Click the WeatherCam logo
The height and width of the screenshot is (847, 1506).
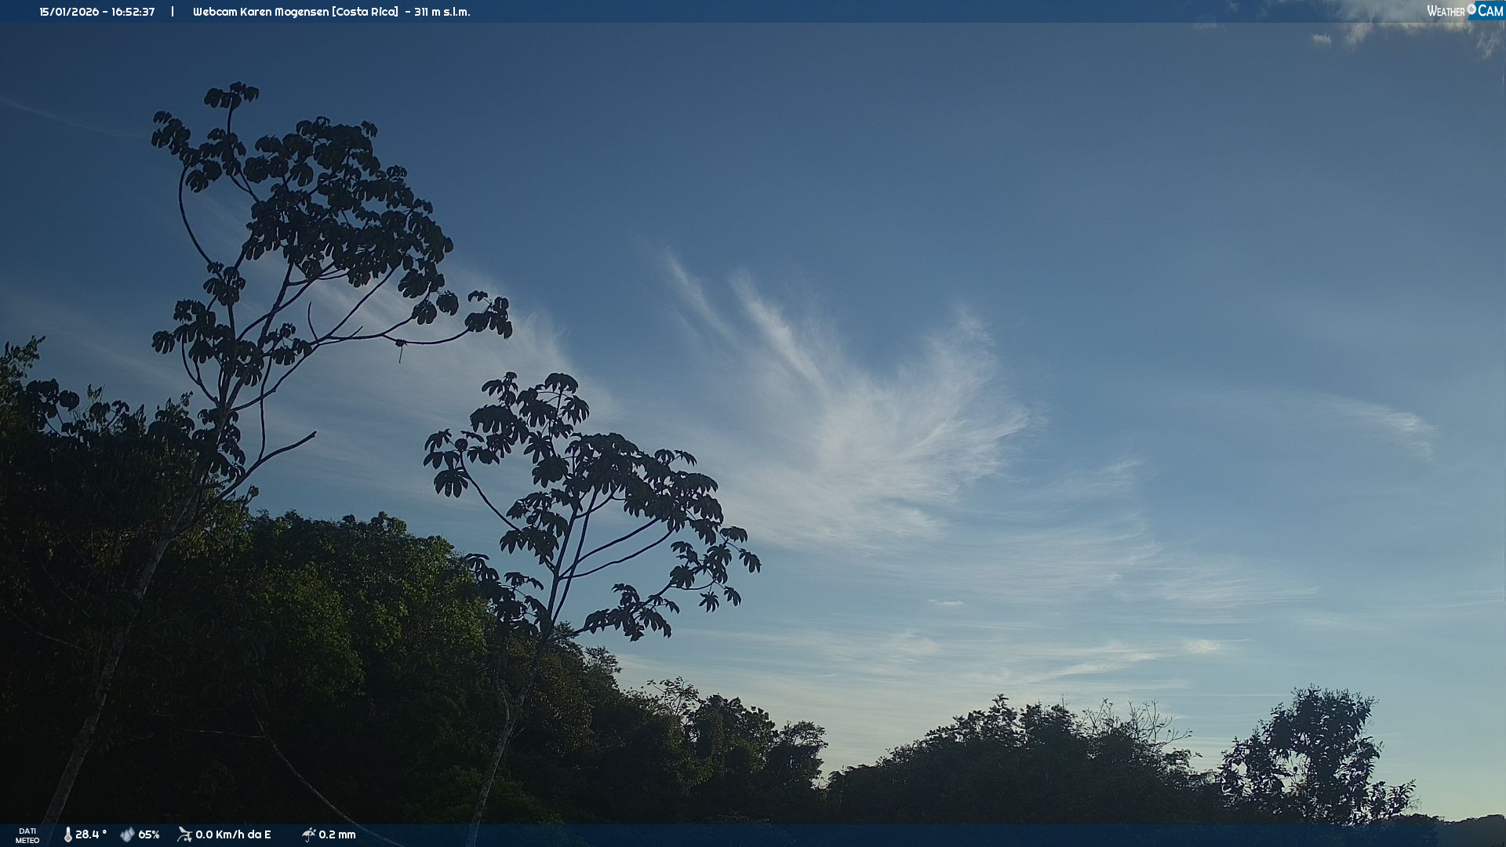1464,11
